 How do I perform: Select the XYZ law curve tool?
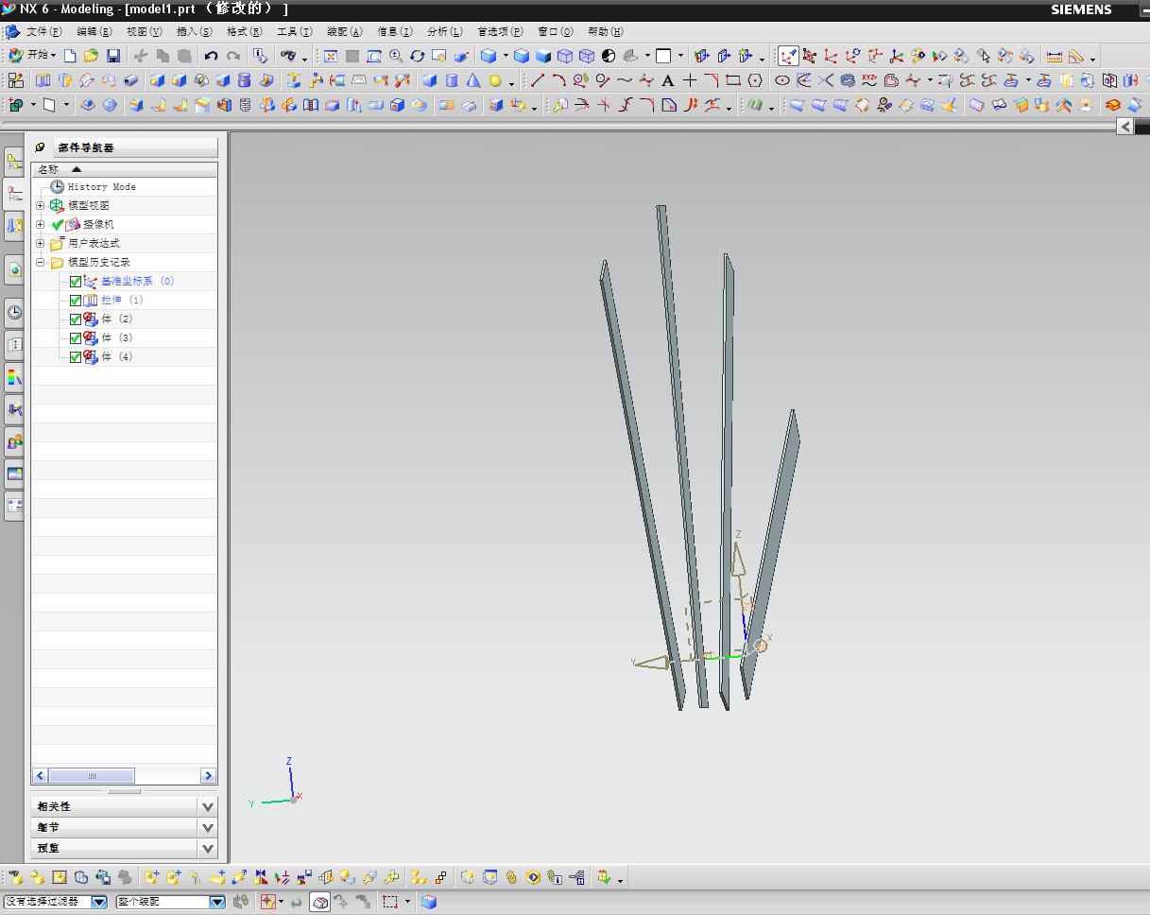pos(869,80)
